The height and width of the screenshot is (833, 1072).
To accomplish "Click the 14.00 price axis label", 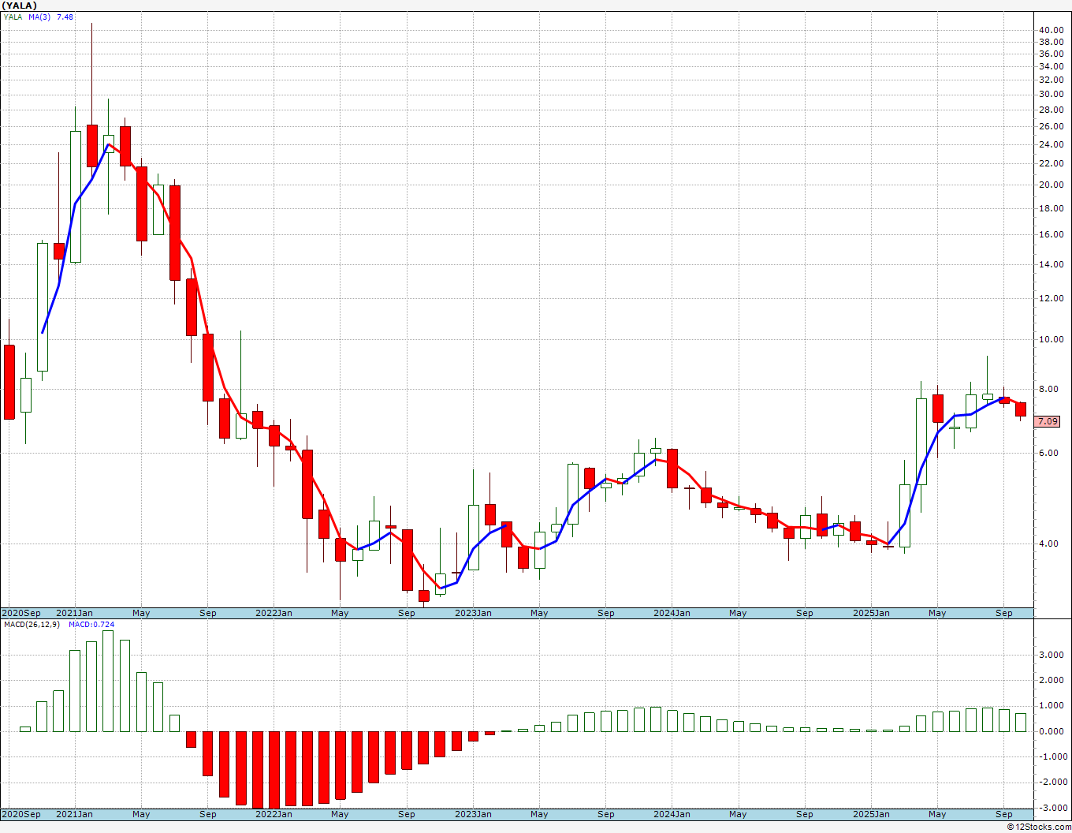I will pyautogui.click(x=1051, y=264).
